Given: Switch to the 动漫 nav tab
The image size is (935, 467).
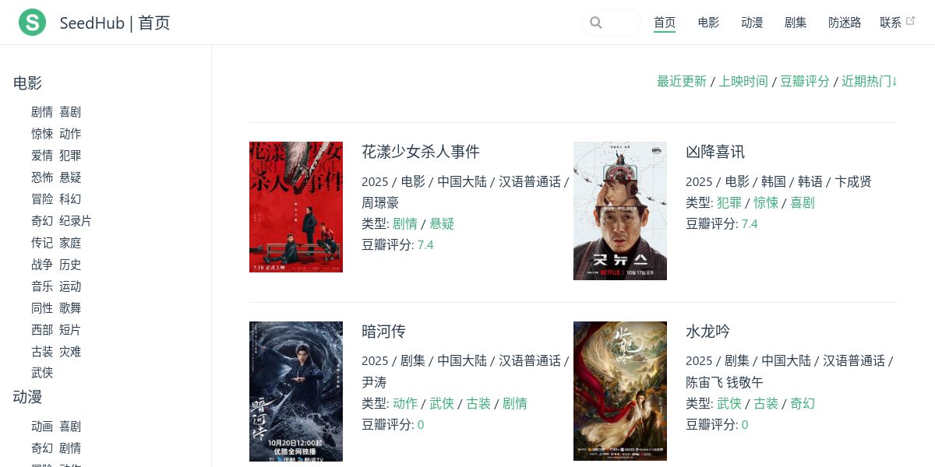Looking at the screenshot, I should (x=752, y=23).
